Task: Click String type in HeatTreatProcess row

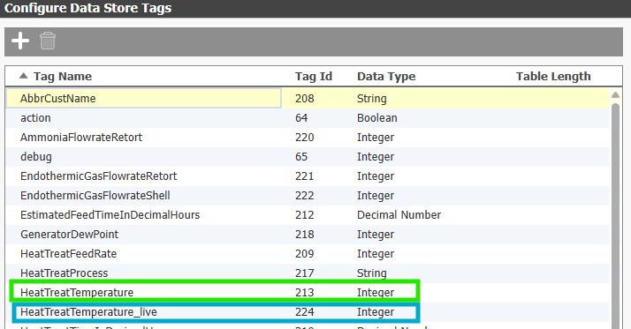Action: [372, 273]
